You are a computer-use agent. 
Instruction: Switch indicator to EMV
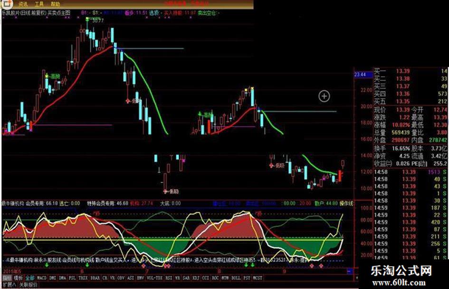click(x=140, y=278)
